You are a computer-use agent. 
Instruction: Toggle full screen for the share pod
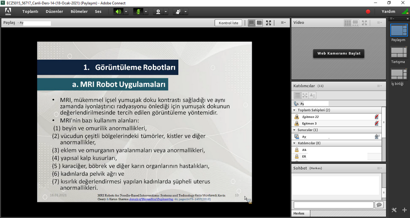(x=269, y=22)
